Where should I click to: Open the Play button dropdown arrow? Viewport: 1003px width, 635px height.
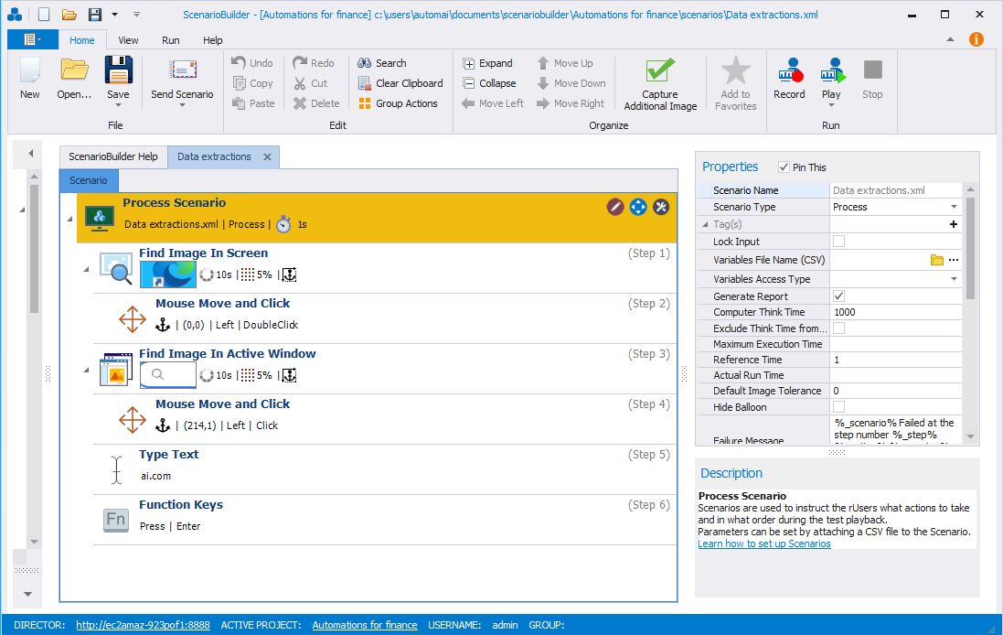coord(831,105)
